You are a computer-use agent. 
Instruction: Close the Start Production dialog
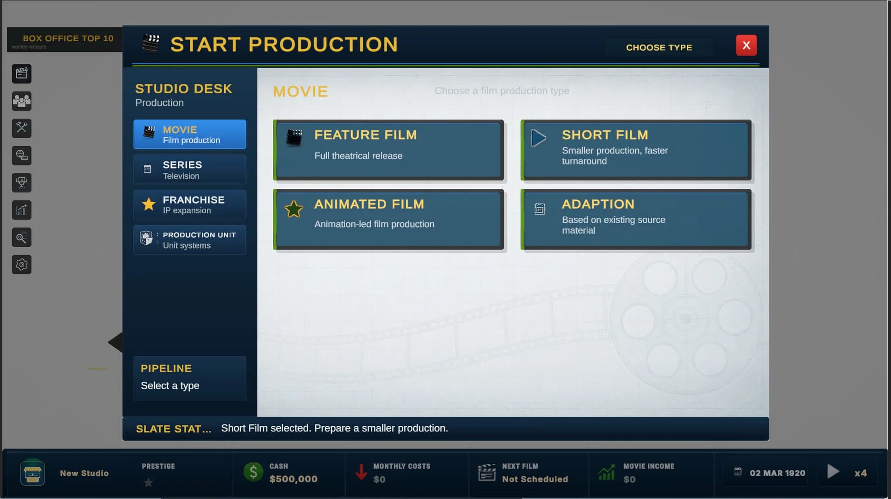(746, 45)
